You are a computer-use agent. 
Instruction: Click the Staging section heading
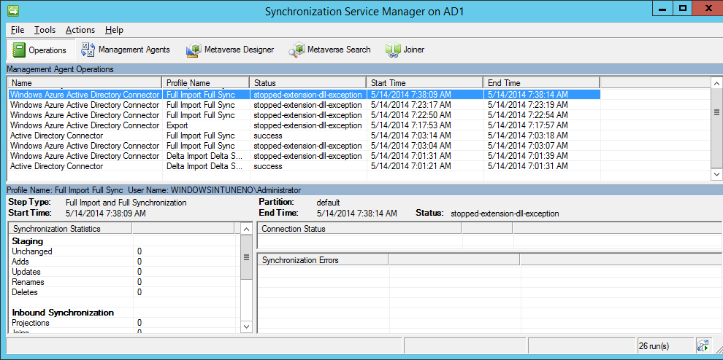coord(27,240)
